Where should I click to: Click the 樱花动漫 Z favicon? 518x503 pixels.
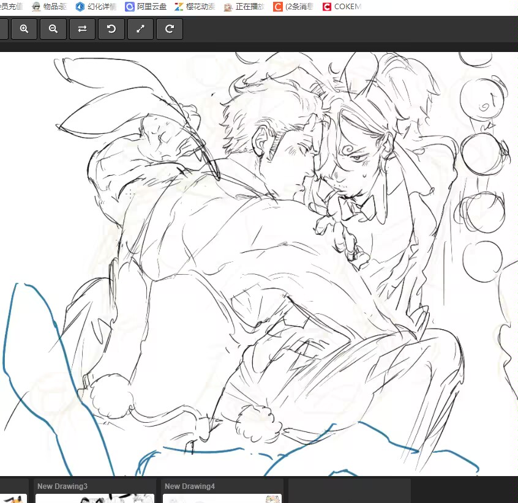tap(179, 7)
